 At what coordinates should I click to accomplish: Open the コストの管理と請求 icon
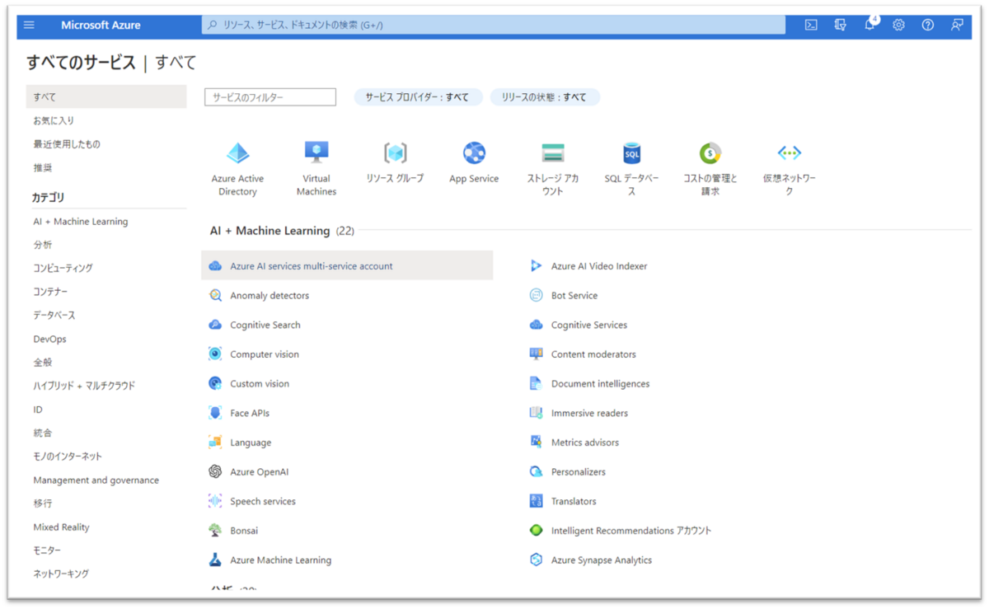(x=710, y=152)
